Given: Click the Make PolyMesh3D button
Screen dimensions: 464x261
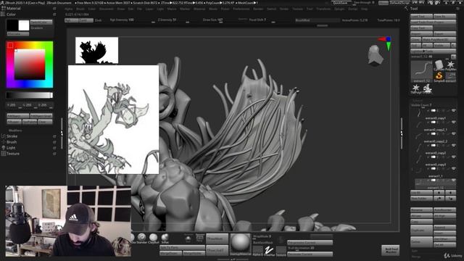Looking at the screenshot, I should [439, 39].
